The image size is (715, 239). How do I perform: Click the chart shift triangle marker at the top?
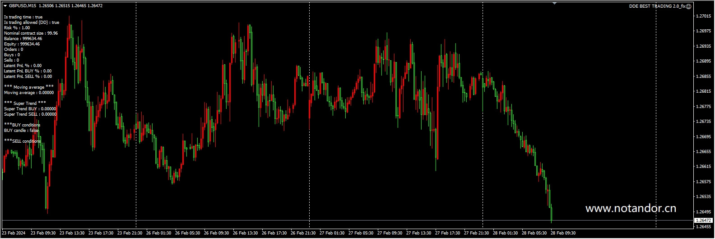[x=554, y=3]
